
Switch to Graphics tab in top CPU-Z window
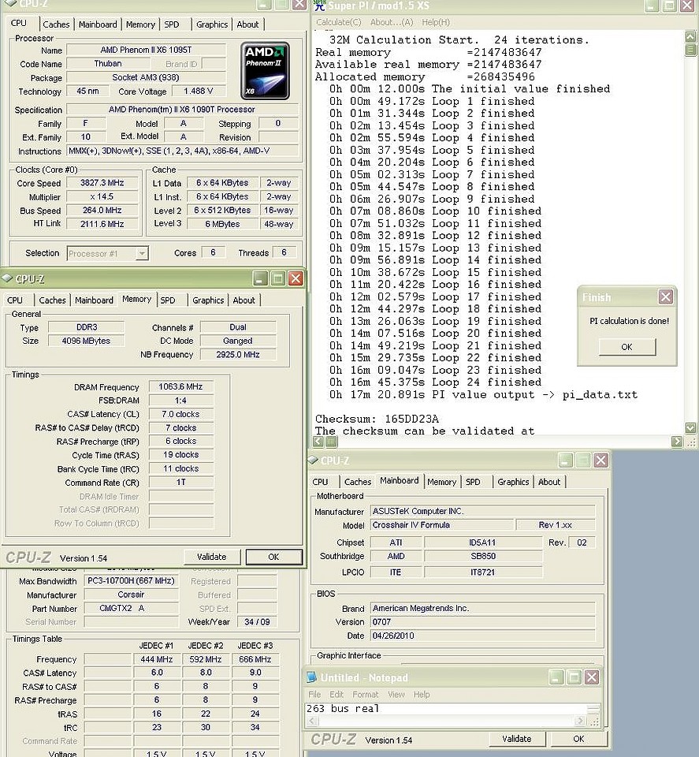(x=212, y=24)
